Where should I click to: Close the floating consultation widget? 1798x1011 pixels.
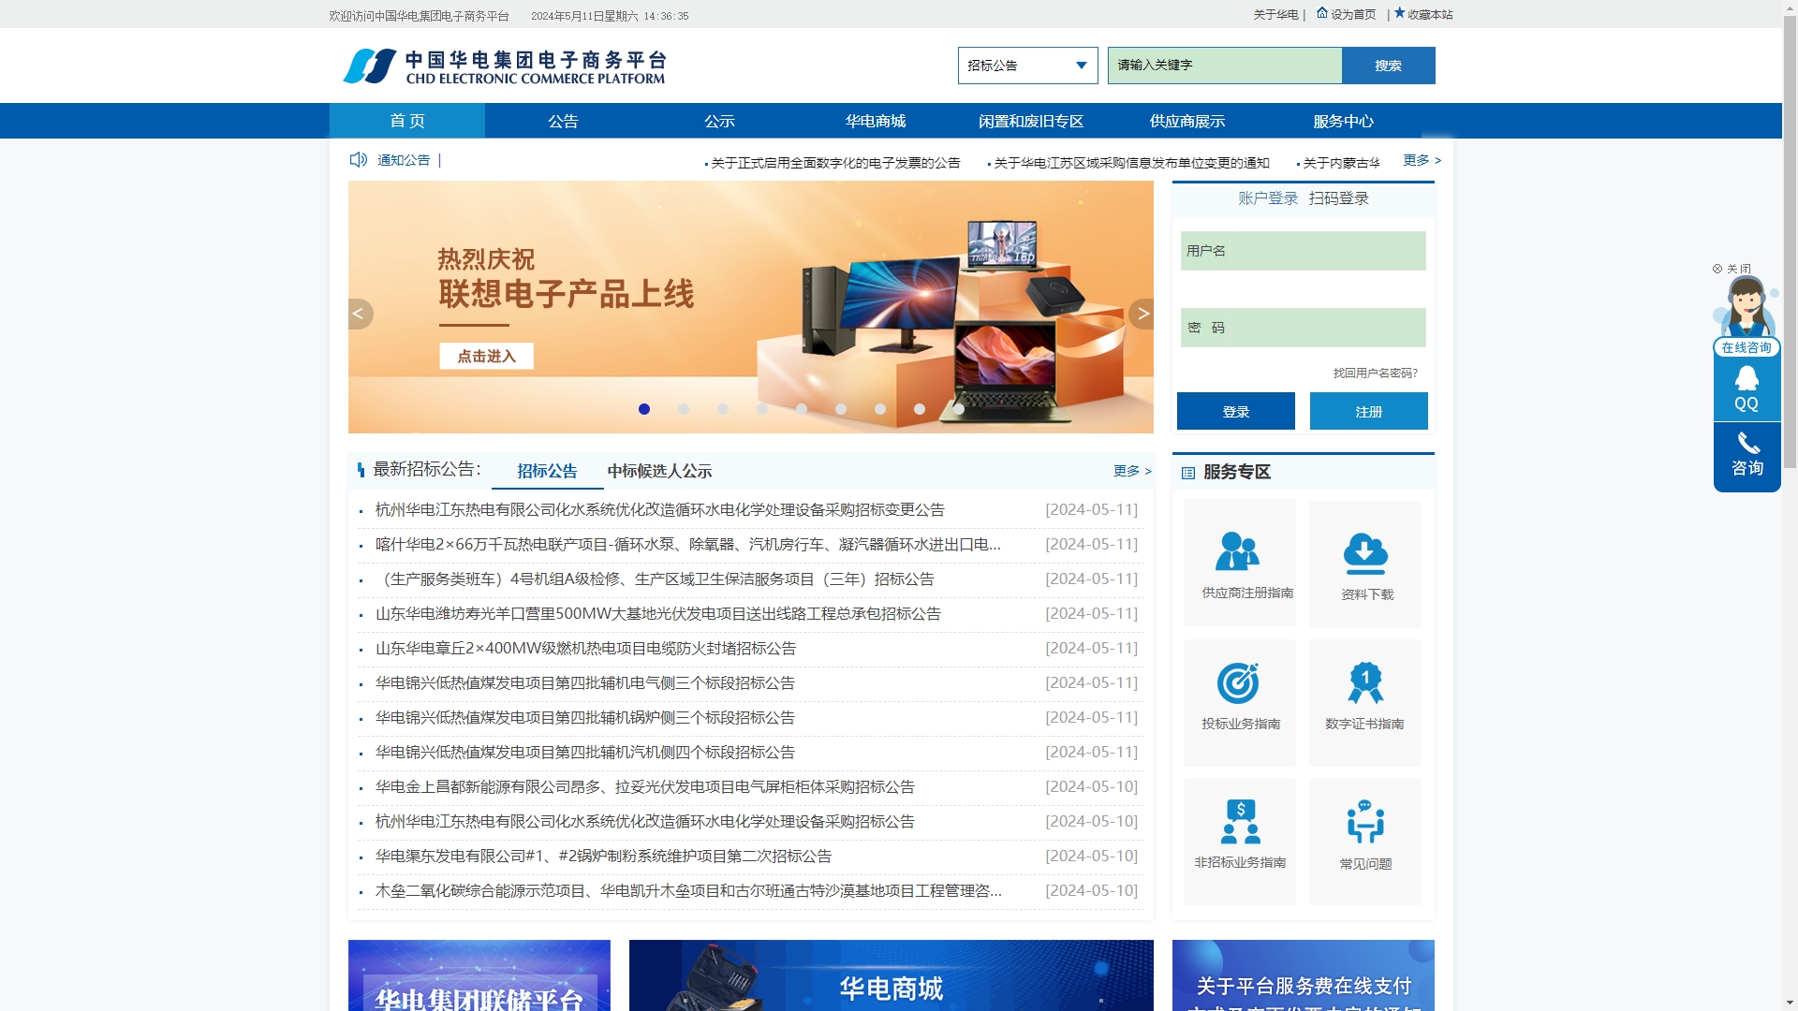point(1732,269)
